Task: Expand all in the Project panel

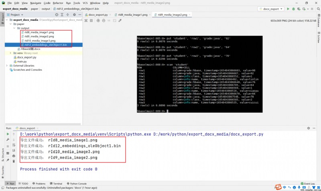Action: click(x=62, y=15)
